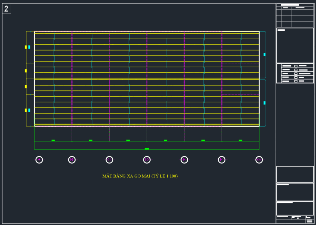Select the overall green dimension text below the plan
The image size is (316, 225).
click(147, 149)
